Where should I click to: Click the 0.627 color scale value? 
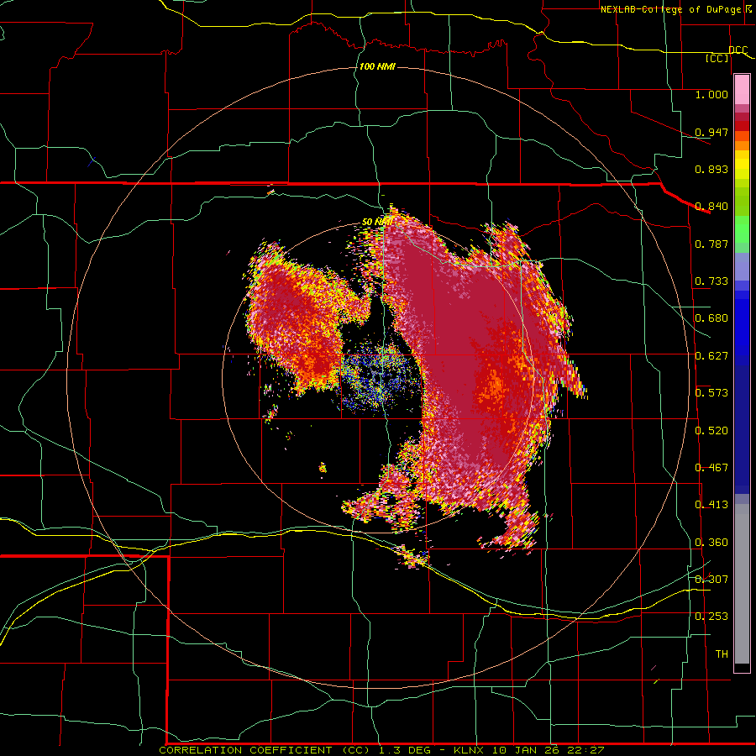711,356
